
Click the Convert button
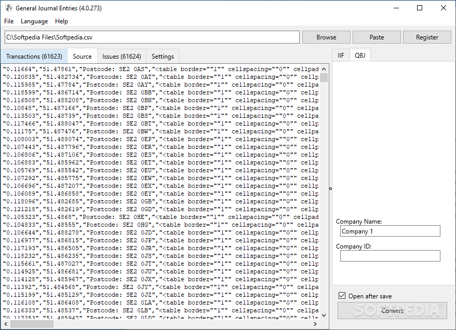click(x=392, y=310)
